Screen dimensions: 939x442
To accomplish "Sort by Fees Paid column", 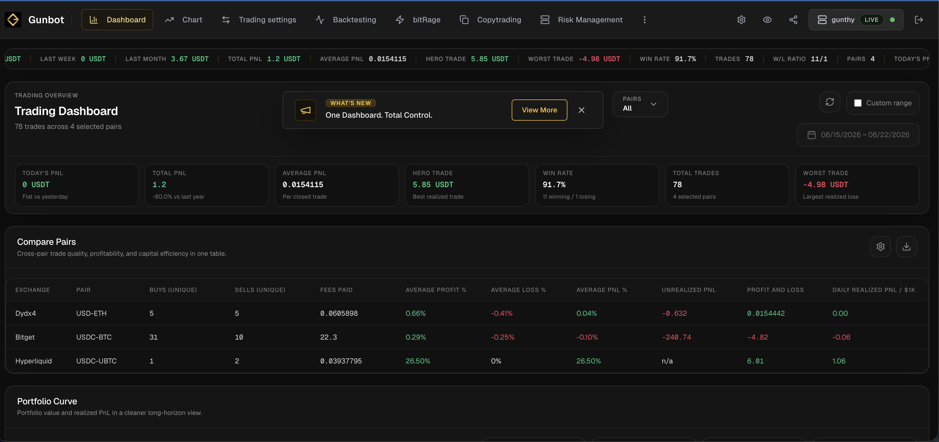I will tap(336, 290).
